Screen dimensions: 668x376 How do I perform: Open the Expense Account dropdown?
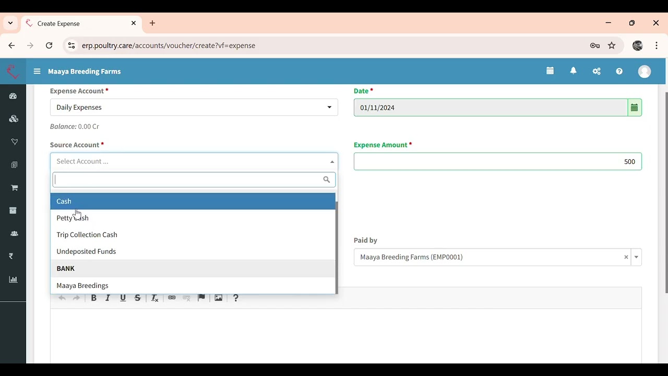(x=194, y=107)
